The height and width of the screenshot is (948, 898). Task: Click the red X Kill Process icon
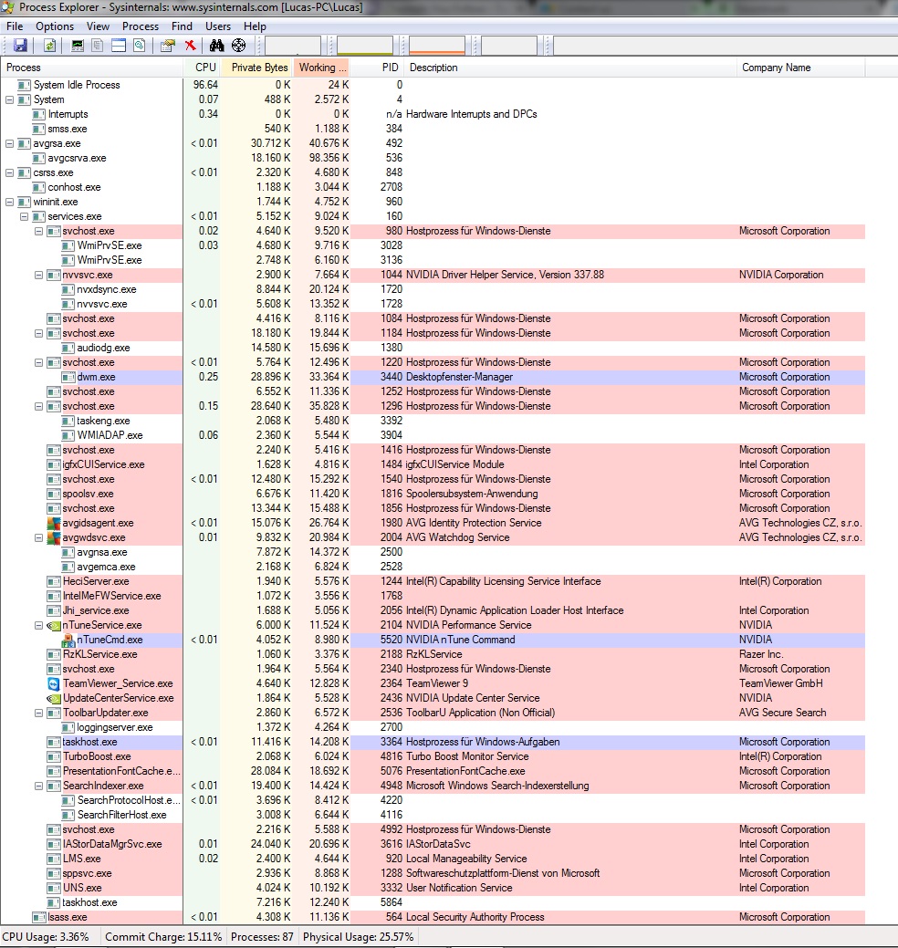pos(190,46)
